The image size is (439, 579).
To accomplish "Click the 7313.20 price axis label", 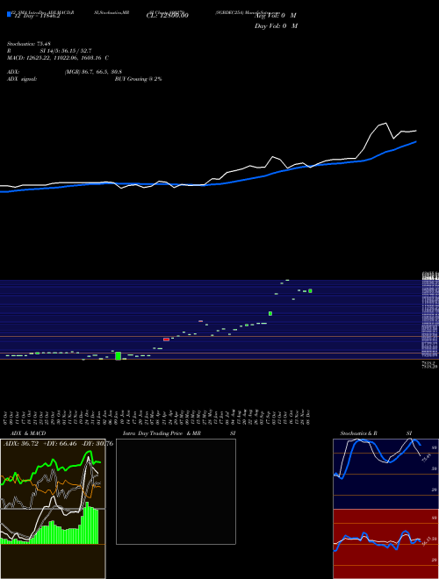I will [x=429, y=367].
